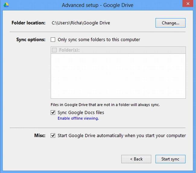Go back with the < Back button

pyautogui.click(x=136, y=159)
